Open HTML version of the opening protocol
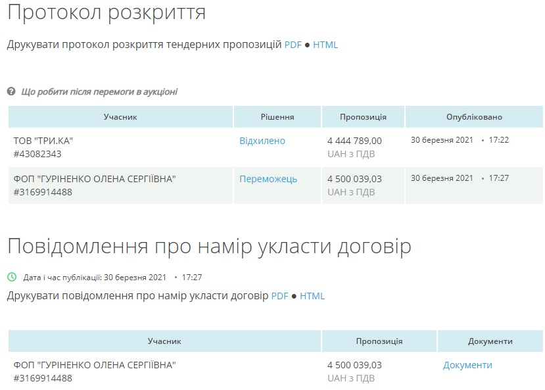545x390 pixels. [325, 45]
